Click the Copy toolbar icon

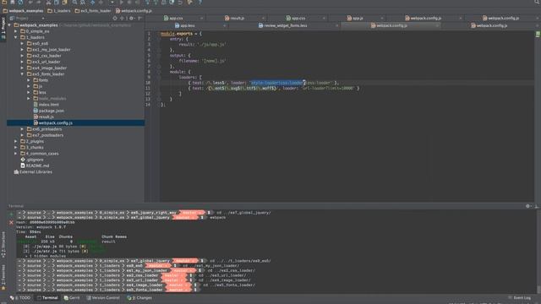pyautogui.click(x=57, y=3)
